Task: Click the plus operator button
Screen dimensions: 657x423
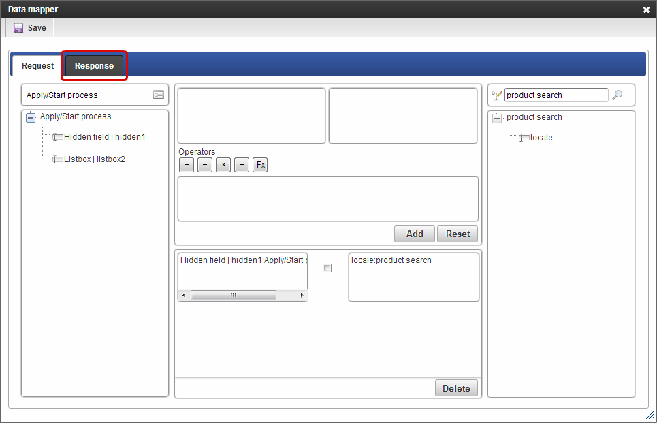Action: (x=187, y=165)
